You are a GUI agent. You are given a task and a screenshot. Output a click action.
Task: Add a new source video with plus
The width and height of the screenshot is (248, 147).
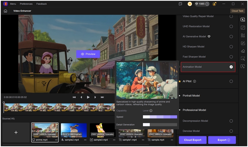click(x=16, y=132)
